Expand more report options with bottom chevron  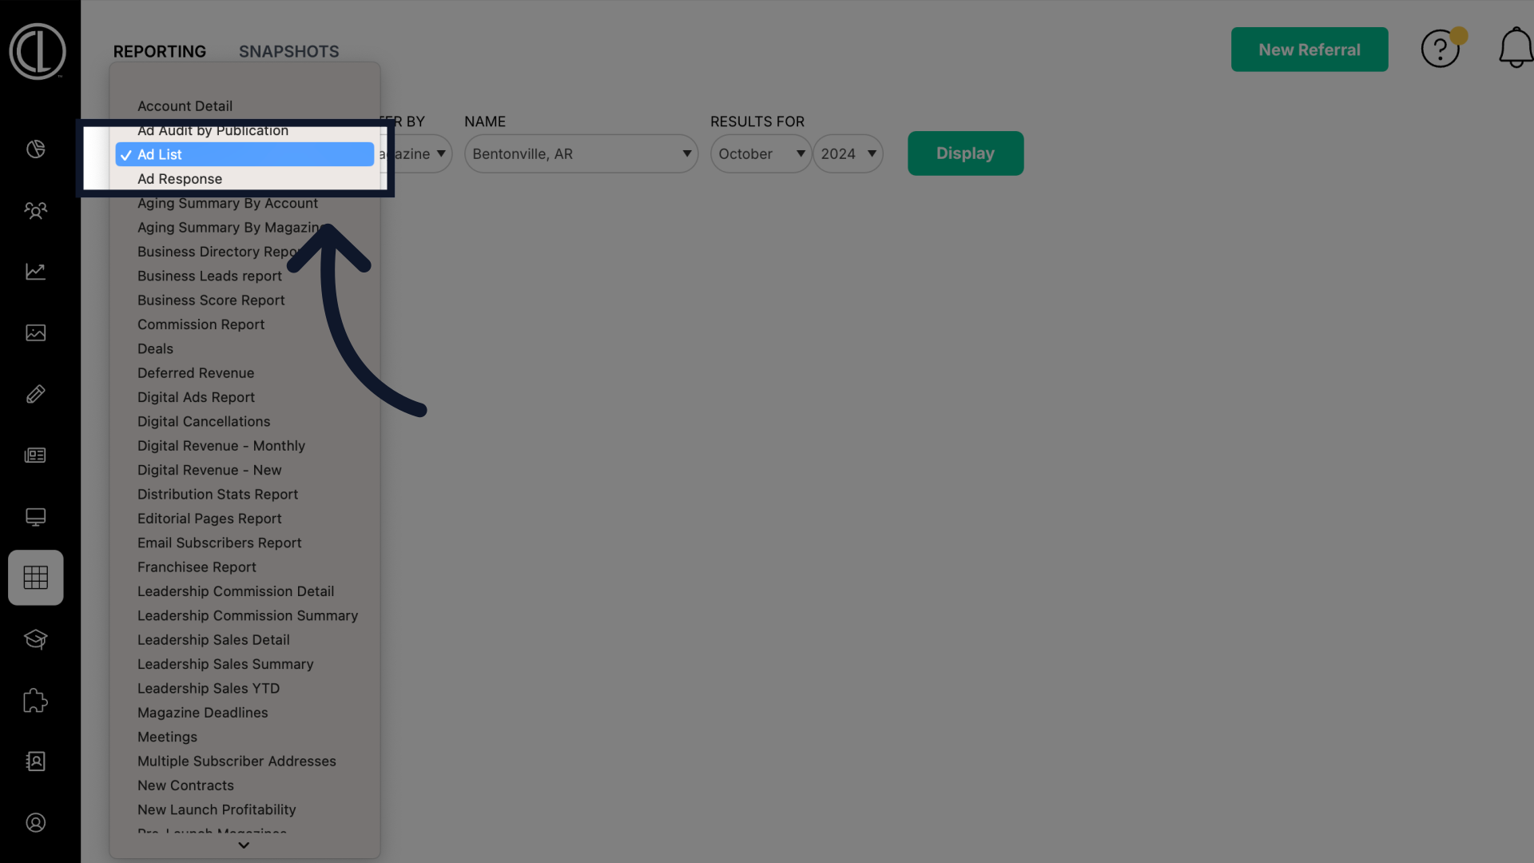pyautogui.click(x=244, y=845)
